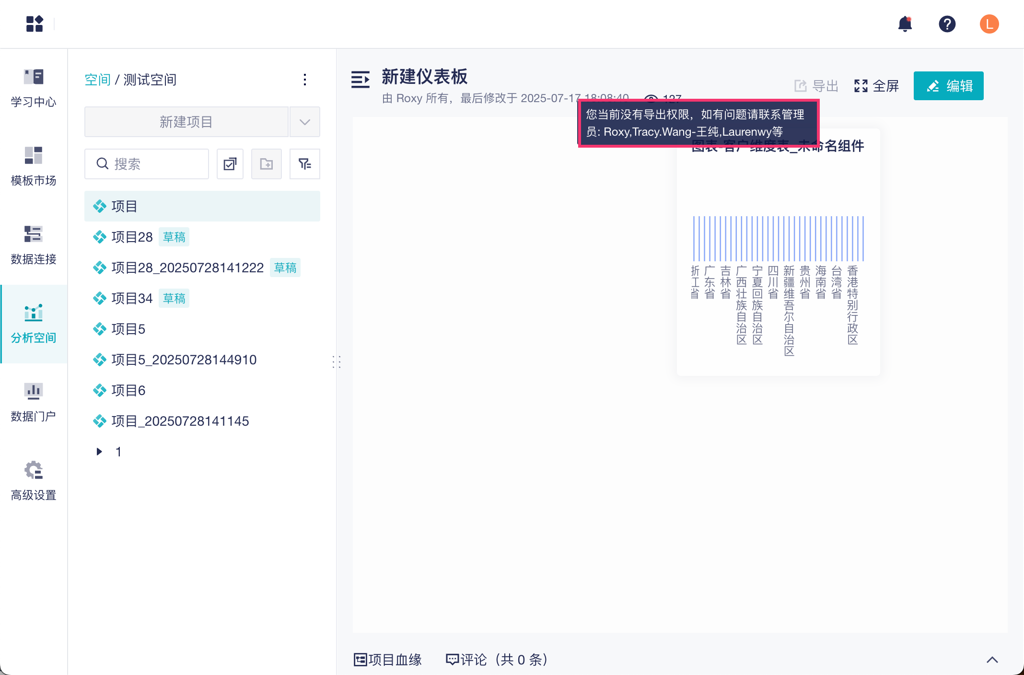Open the orange user avatar menu
Image resolution: width=1024 pixels, height=675 pixels.
point(989,24)
